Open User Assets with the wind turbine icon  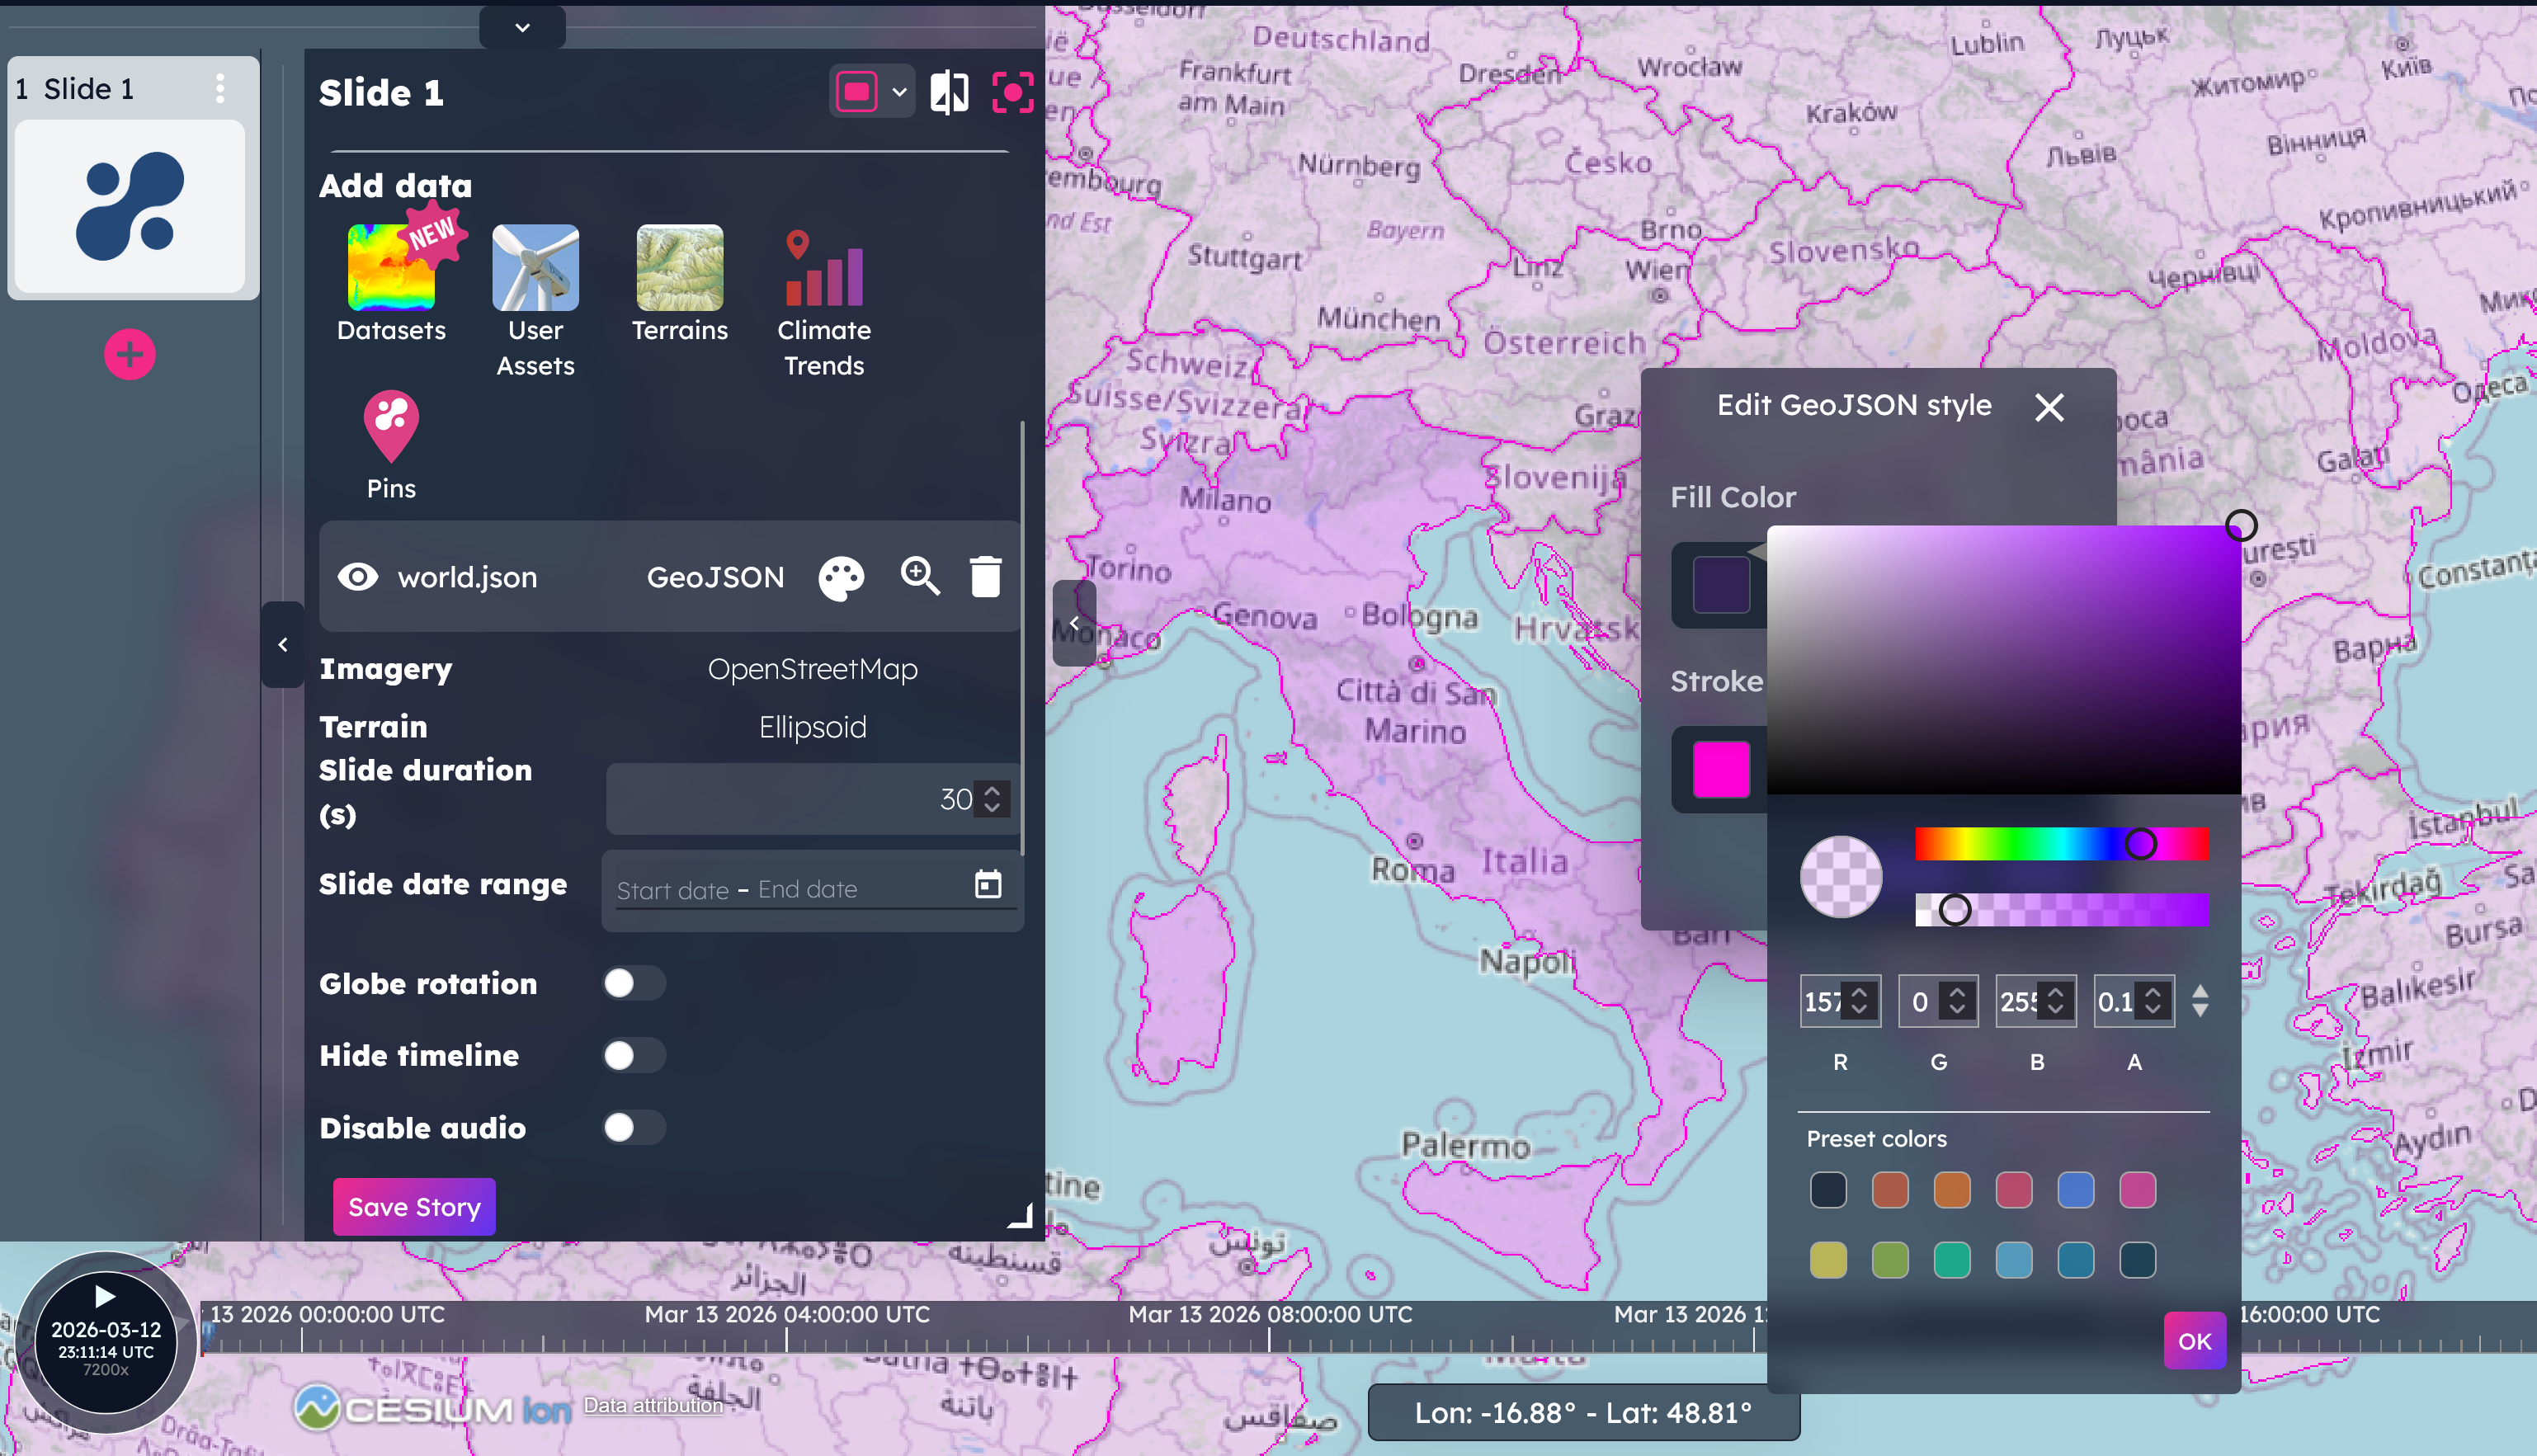click(535, 268)
